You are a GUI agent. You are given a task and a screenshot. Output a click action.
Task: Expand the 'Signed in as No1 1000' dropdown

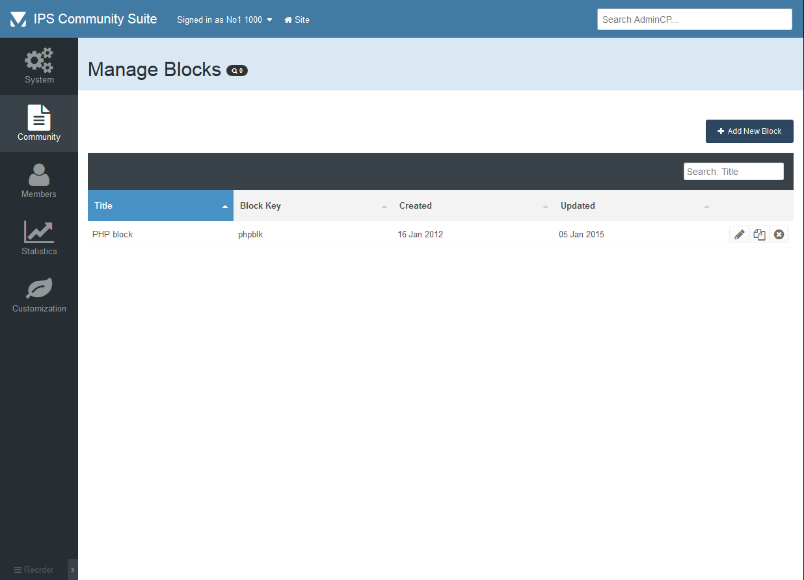pyautogui.click(x=224, y=20)
